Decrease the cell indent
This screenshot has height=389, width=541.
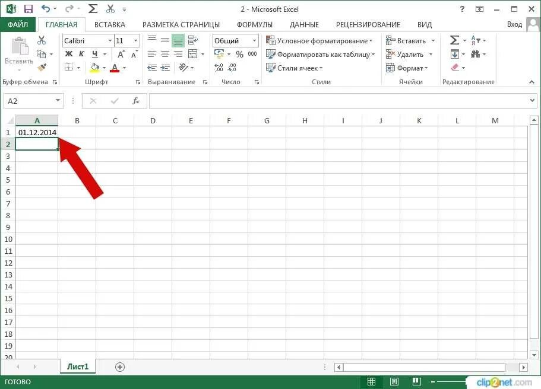click(x=152, y=68)
